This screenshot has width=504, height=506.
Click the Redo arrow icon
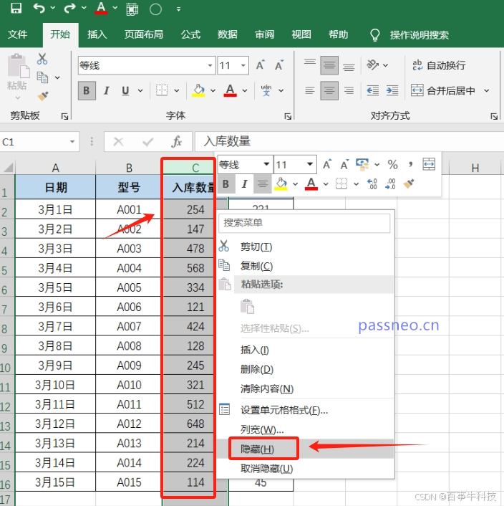pyautogui.click(x=70, y=8)
